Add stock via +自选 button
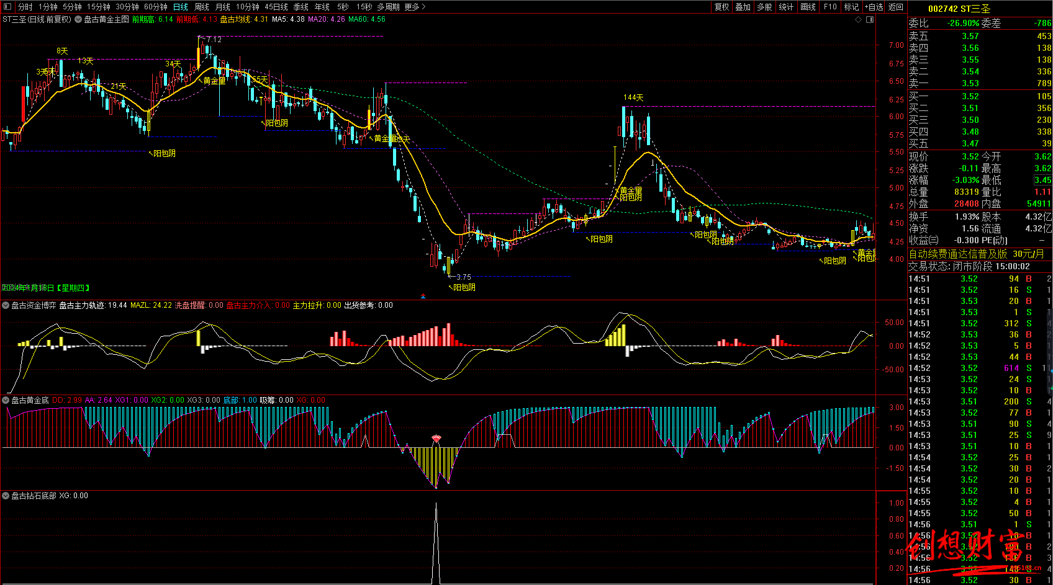 (874, 7)
